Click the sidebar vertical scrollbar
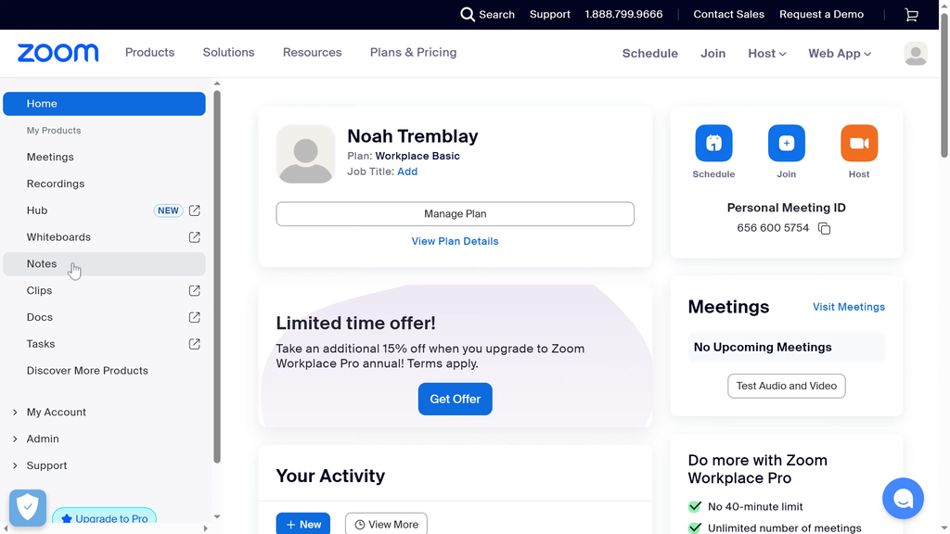Image resolution: width=950 pixels, height=534 pixels. (217, 278)
